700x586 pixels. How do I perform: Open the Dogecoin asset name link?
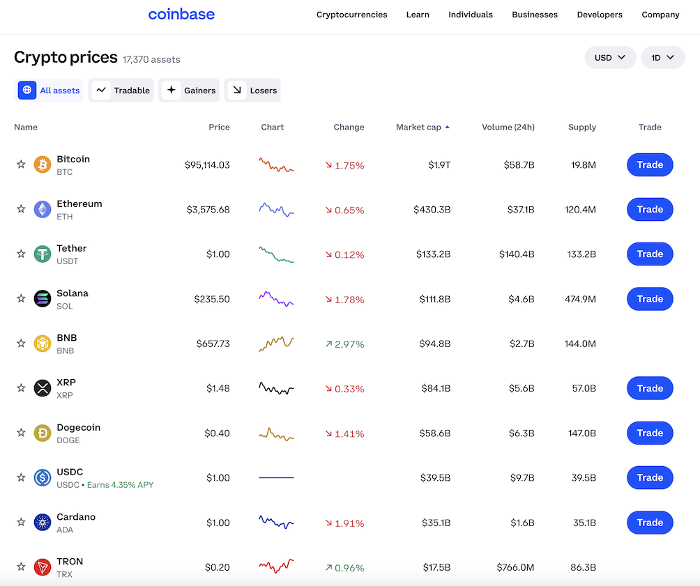[x=79, y=428]
